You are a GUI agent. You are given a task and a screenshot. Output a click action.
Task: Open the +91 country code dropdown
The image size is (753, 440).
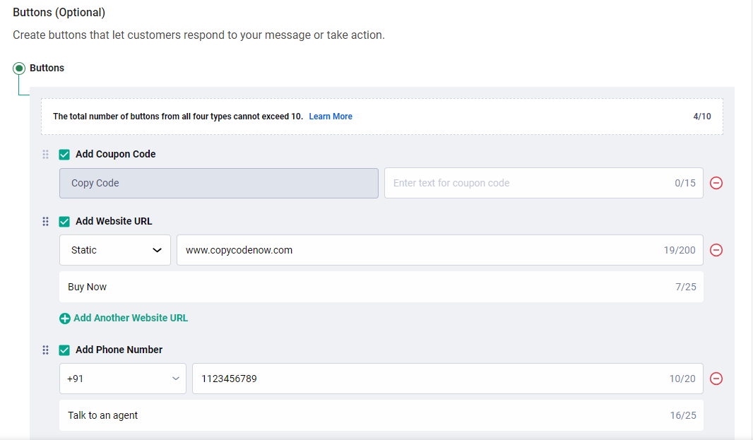(122, 379)
